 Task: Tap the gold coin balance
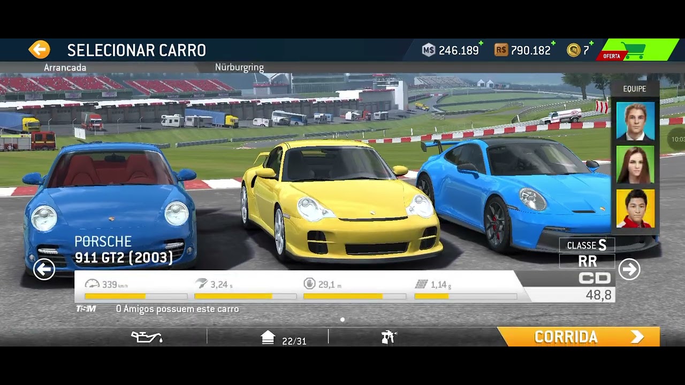[x=580, y=50]
